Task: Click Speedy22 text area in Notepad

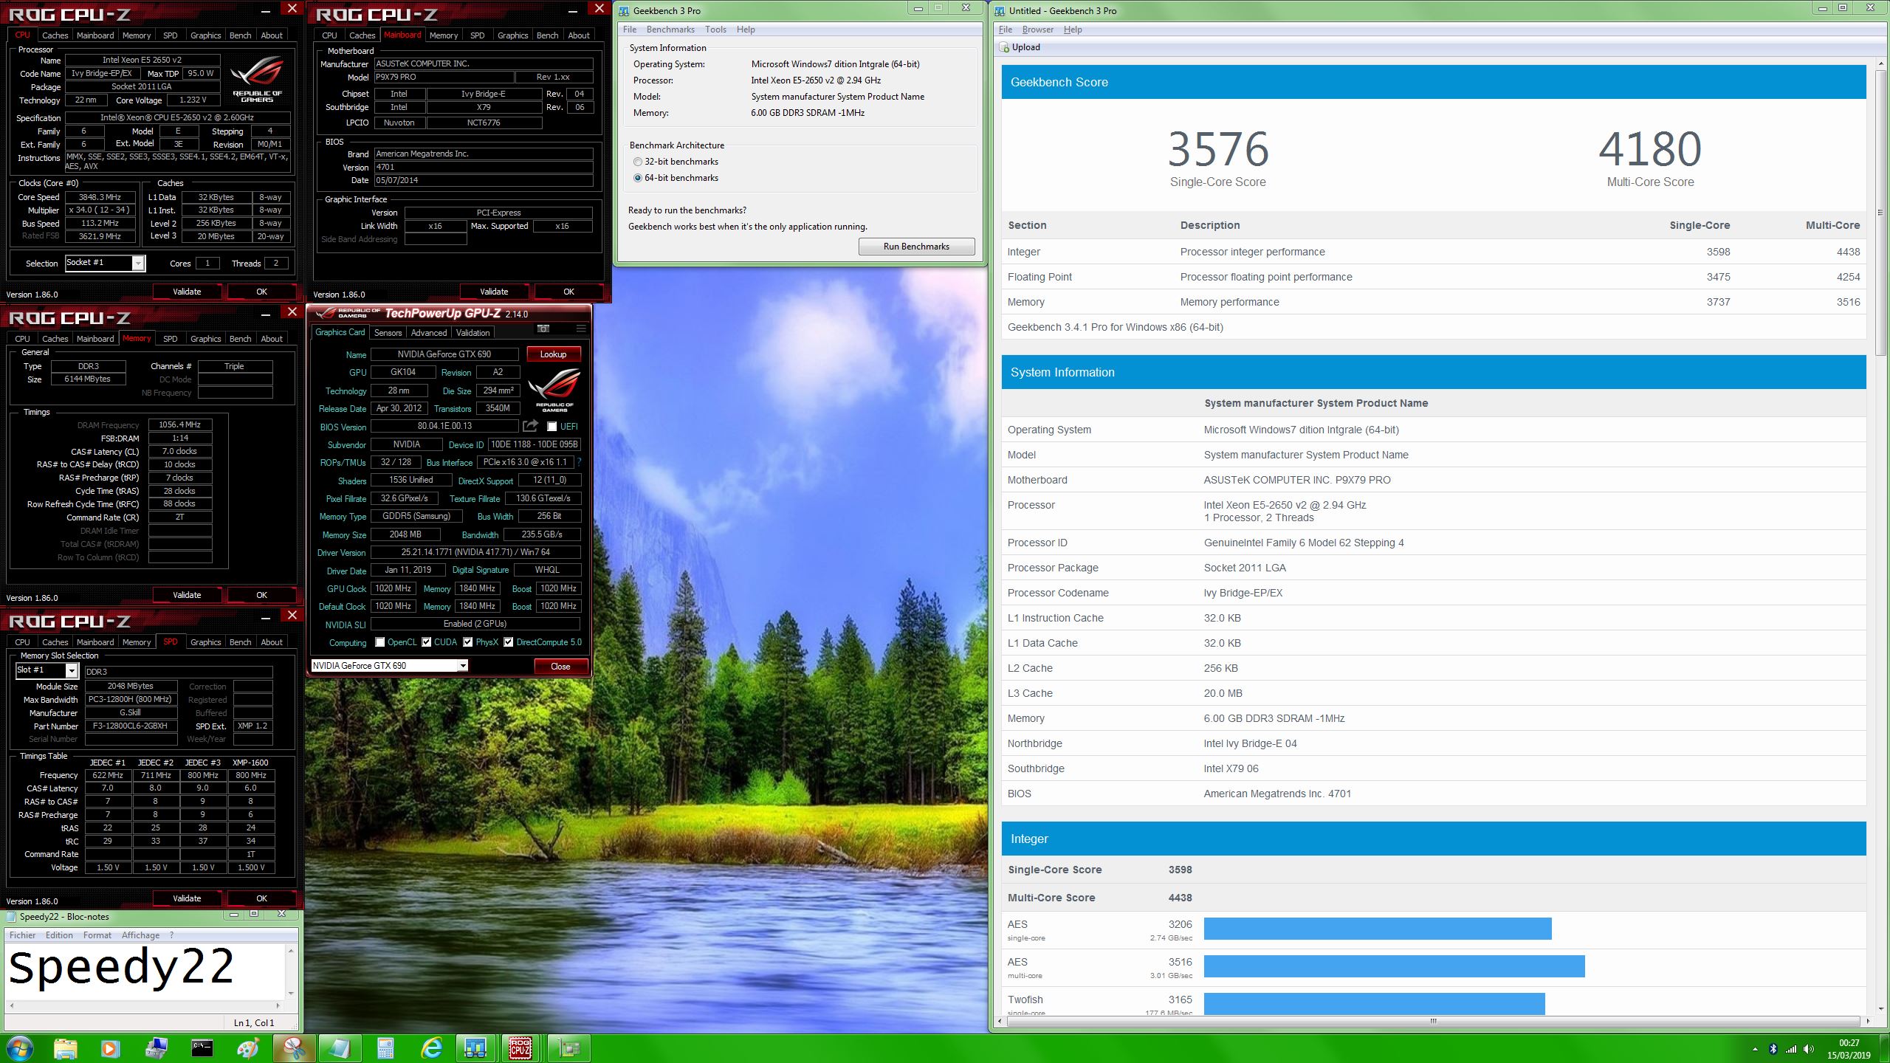Action: click(x=145, y=971)
